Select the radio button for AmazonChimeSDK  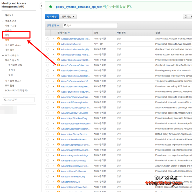48,182
